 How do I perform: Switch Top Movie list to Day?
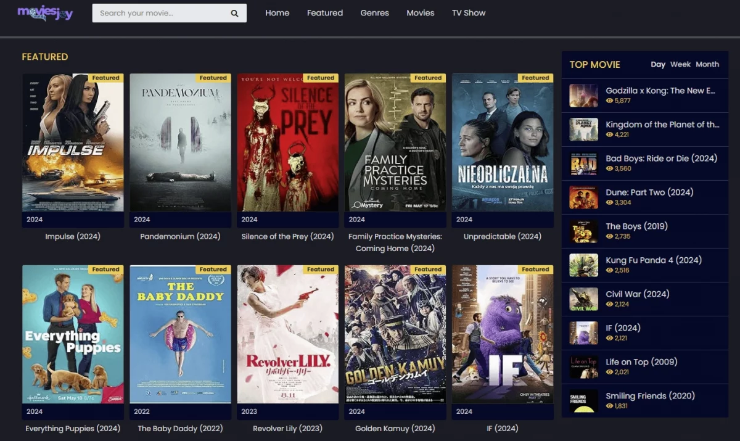click(658, 64)
